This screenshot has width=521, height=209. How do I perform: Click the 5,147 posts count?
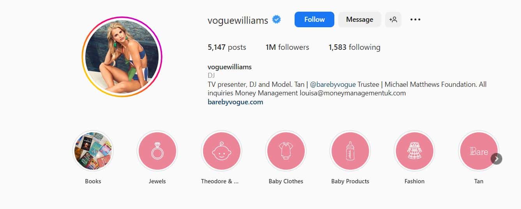coord(227,47)
